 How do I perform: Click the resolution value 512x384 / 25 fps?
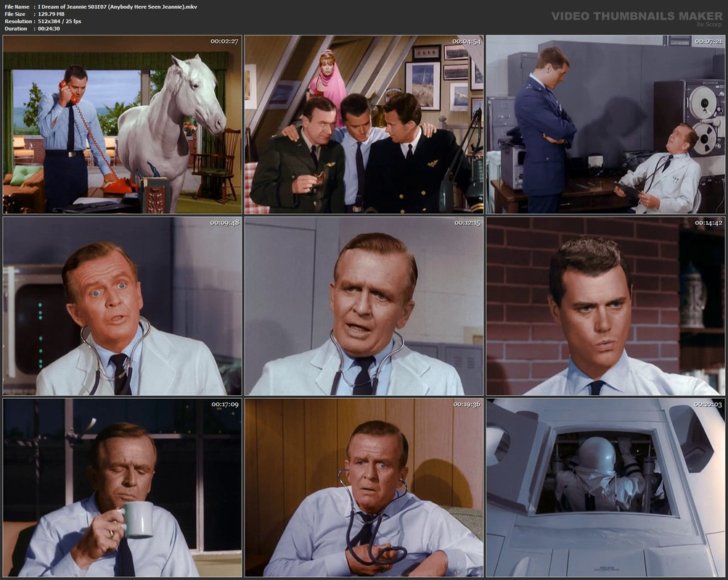60,21
